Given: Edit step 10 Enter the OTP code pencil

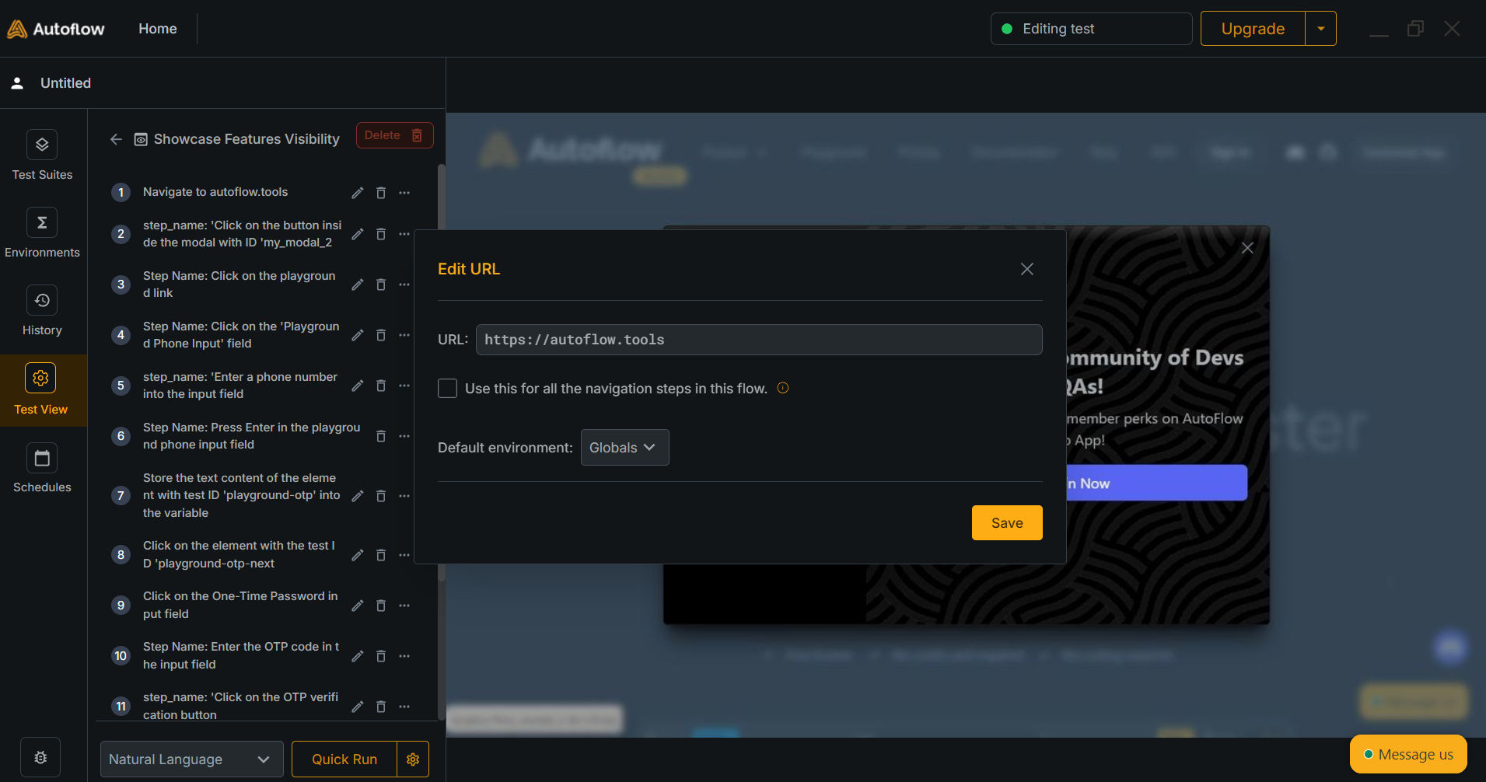Looking at the screenshot, I should pos(358,656).
